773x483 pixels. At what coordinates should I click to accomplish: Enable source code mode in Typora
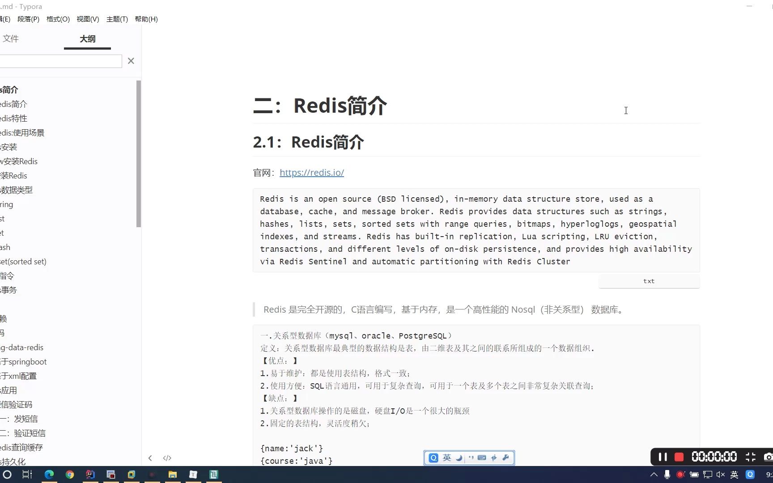[x=167, y=458]
